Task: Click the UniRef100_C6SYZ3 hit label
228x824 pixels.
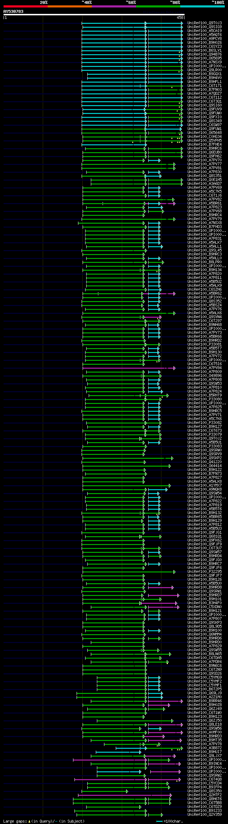Action: pos(204,46)
